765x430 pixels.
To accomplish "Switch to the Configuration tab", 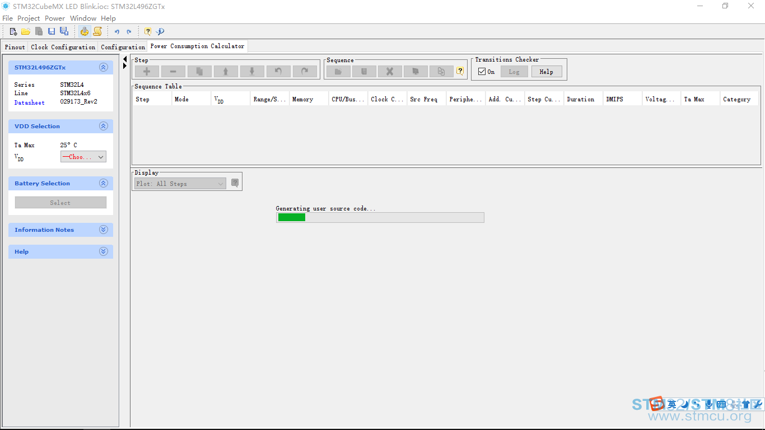I will pos(123,47).
